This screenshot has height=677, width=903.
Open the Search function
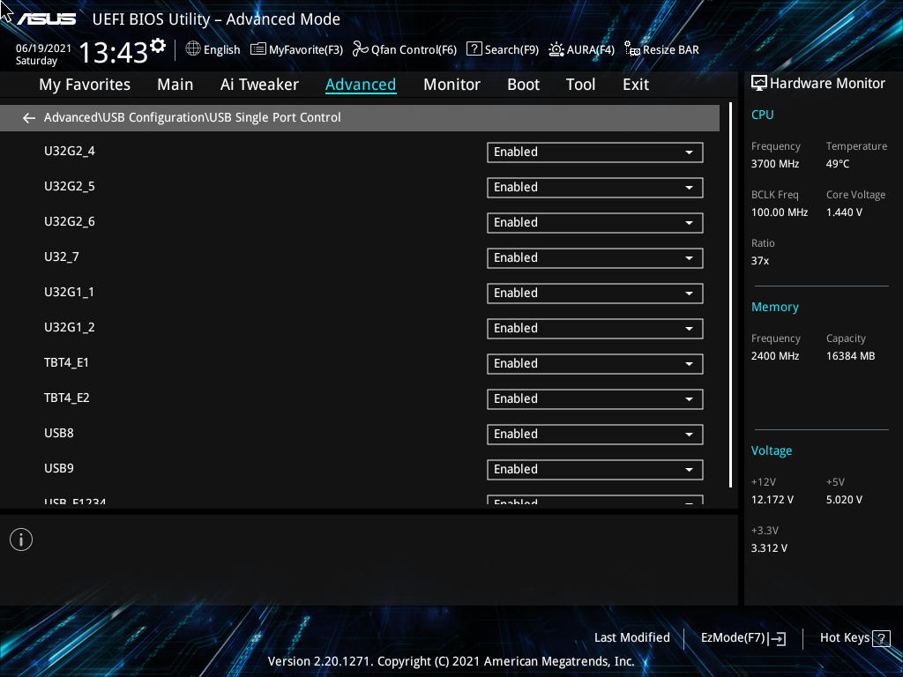(x=503, y=49)
